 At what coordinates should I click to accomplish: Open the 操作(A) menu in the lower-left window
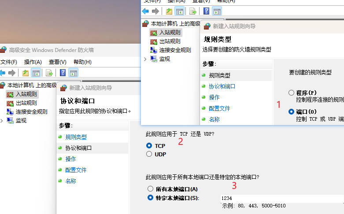[33, 62]
